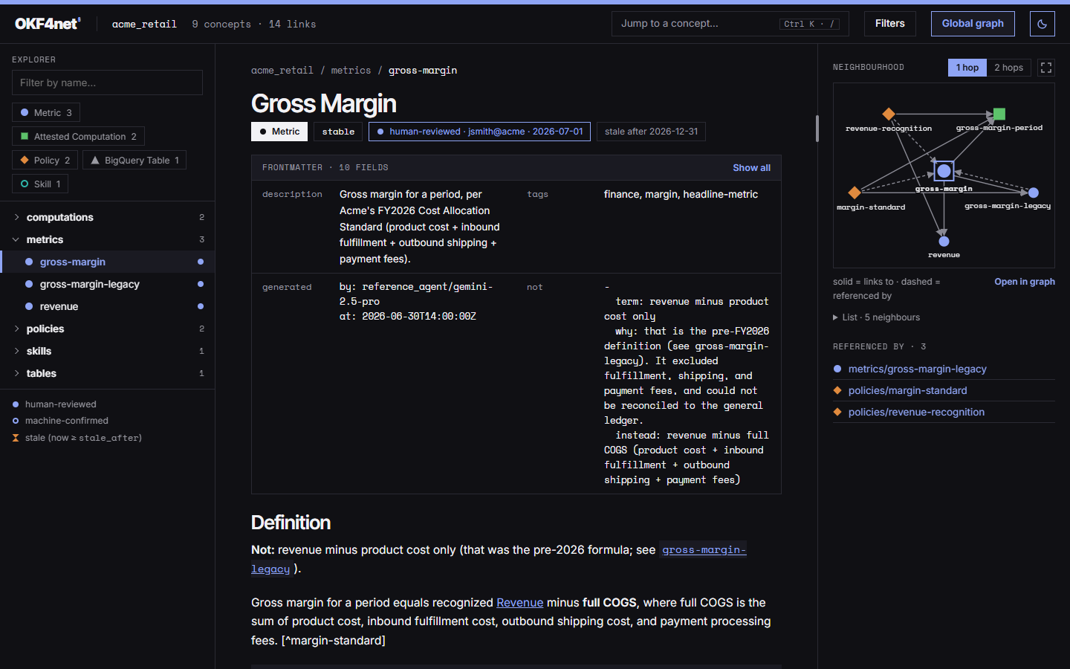Click acme_retail workspace name in header

click(x=144, y=25)
